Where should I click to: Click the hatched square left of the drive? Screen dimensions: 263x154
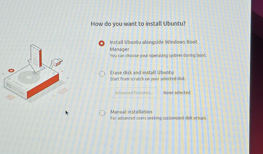coord(11,97)
